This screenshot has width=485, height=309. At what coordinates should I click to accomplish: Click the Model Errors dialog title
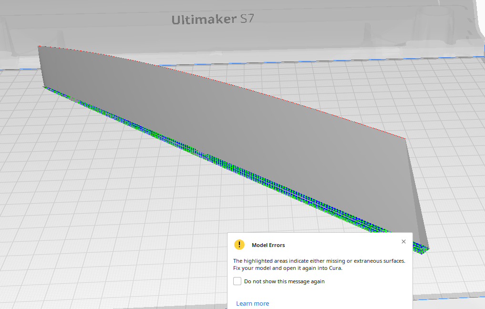point(269,245)
